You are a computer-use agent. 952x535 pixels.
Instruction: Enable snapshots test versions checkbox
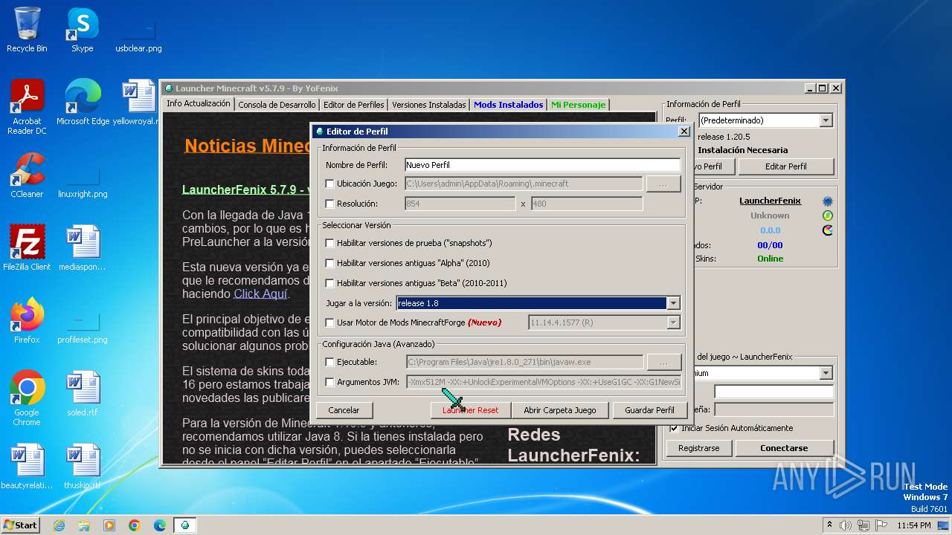[x=330, y=243]
